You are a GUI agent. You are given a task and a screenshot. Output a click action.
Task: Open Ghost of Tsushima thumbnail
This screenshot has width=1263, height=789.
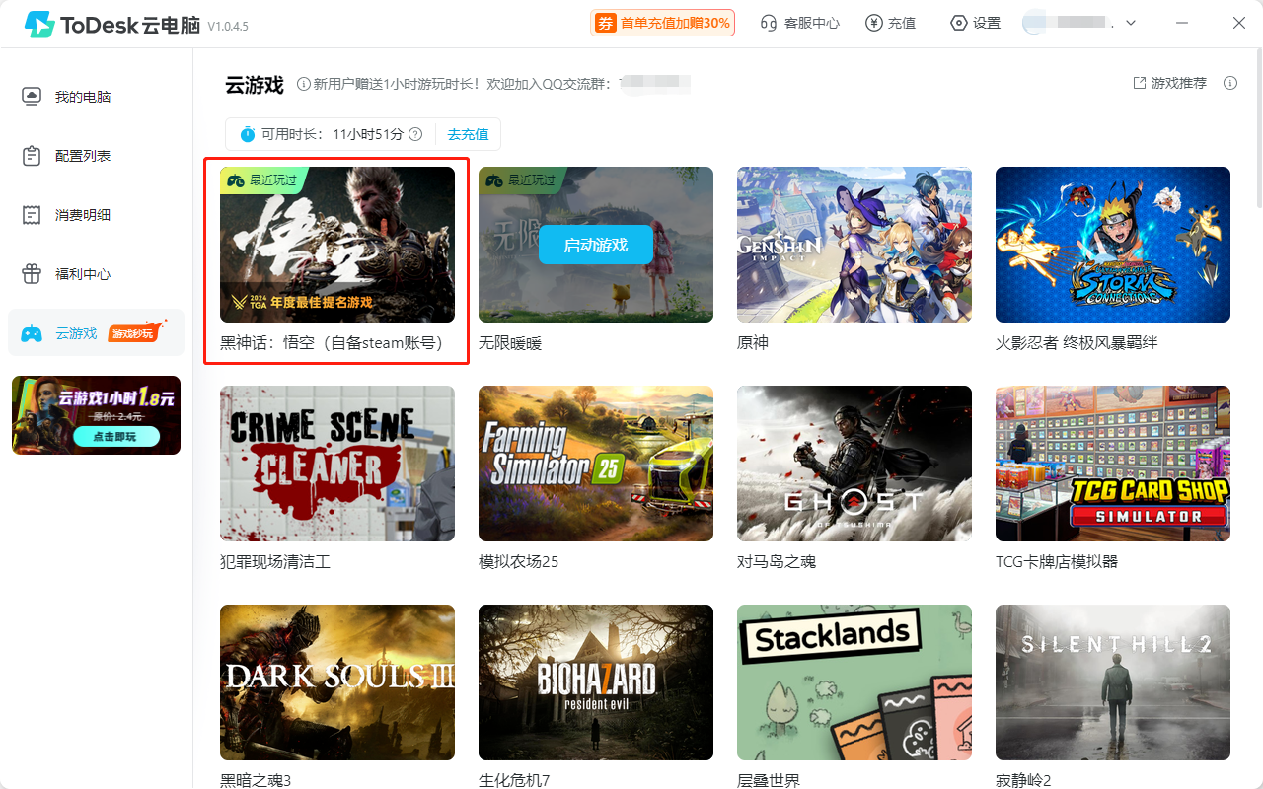854,464
